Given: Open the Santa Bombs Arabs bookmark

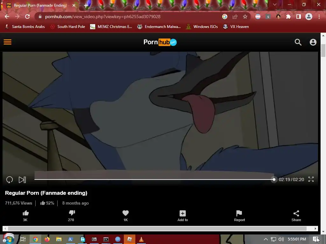Looking at the screenshot, I should pyautogui.click(x=25, y=27).
